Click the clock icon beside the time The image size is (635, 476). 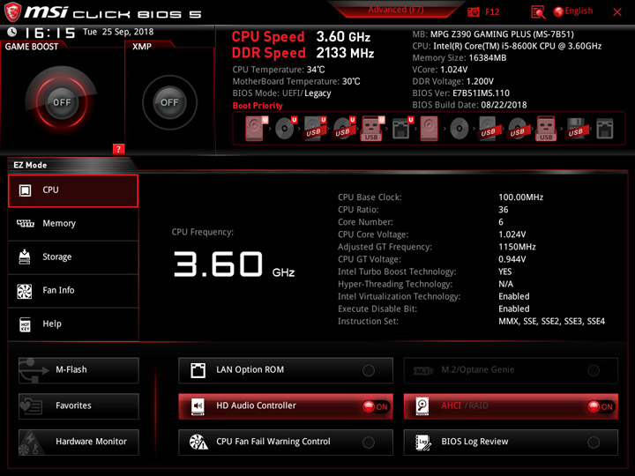[x=12, y=32]
